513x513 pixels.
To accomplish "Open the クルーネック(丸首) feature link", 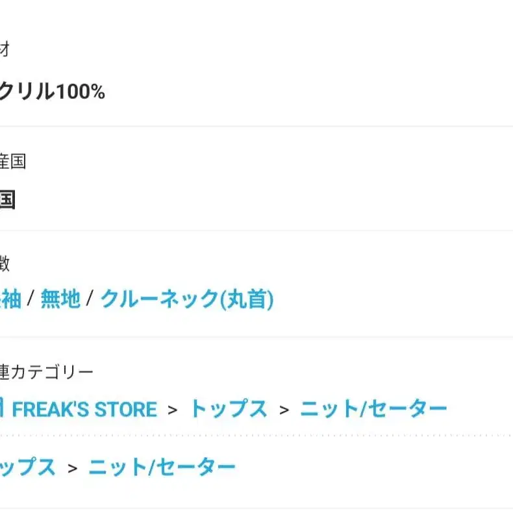I will click(x=187, y=299).
